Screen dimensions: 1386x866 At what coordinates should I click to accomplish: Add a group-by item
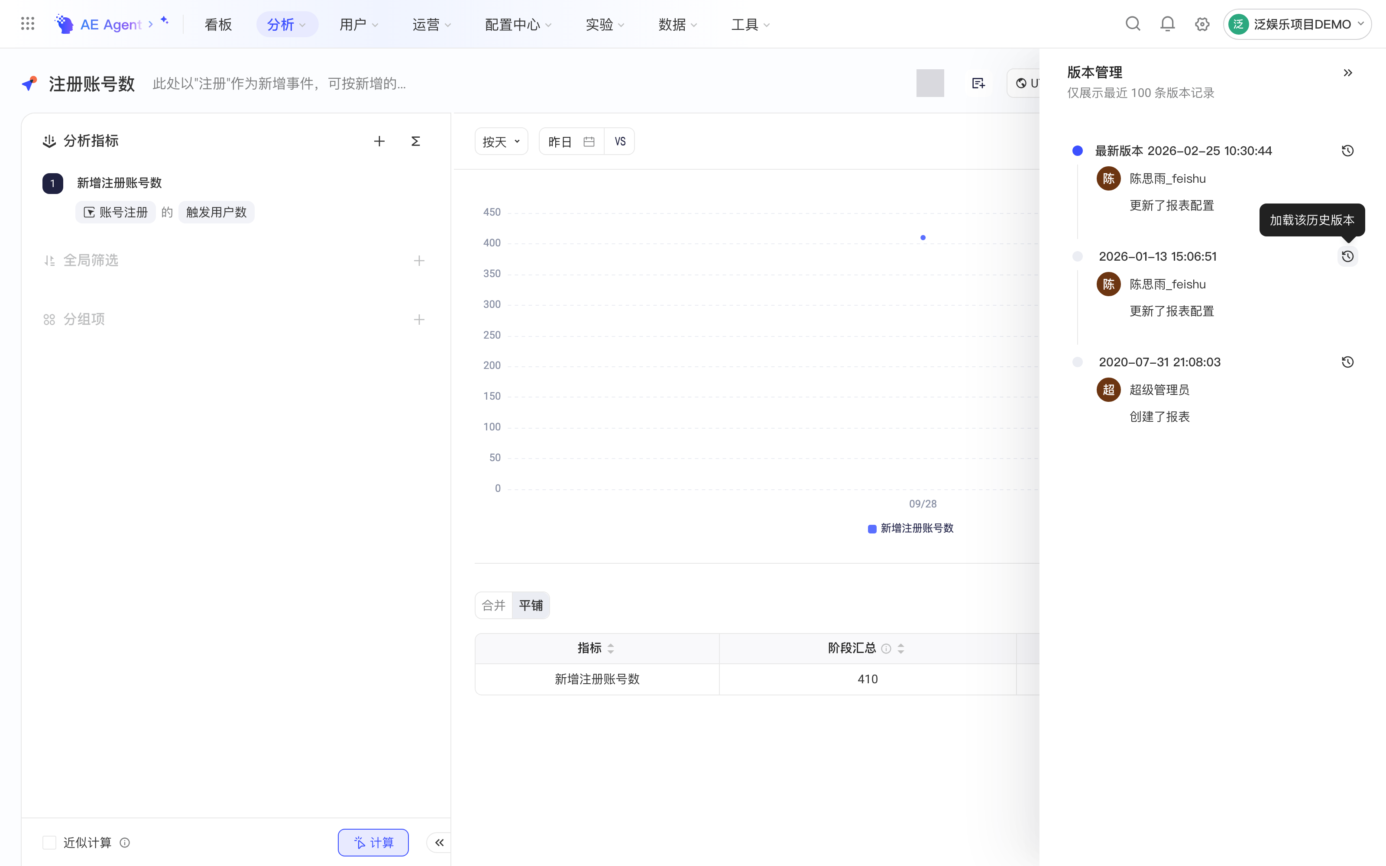(x=419, y=320)
